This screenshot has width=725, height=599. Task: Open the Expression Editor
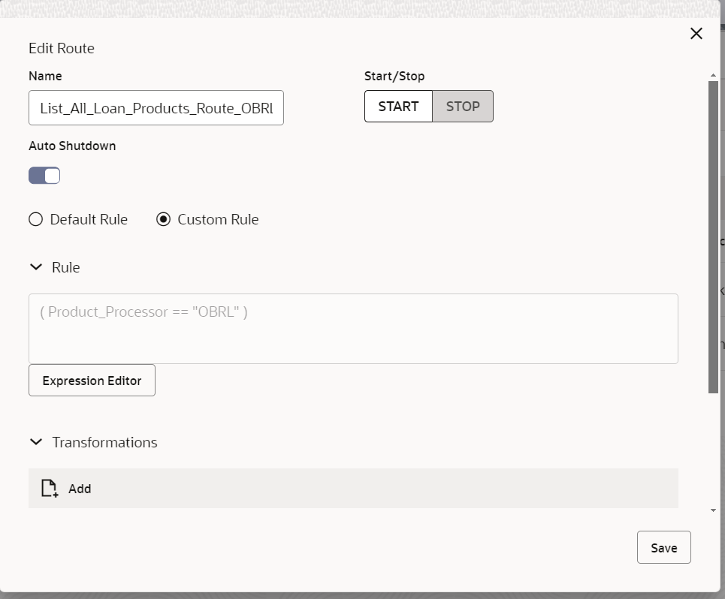(92, 380)
